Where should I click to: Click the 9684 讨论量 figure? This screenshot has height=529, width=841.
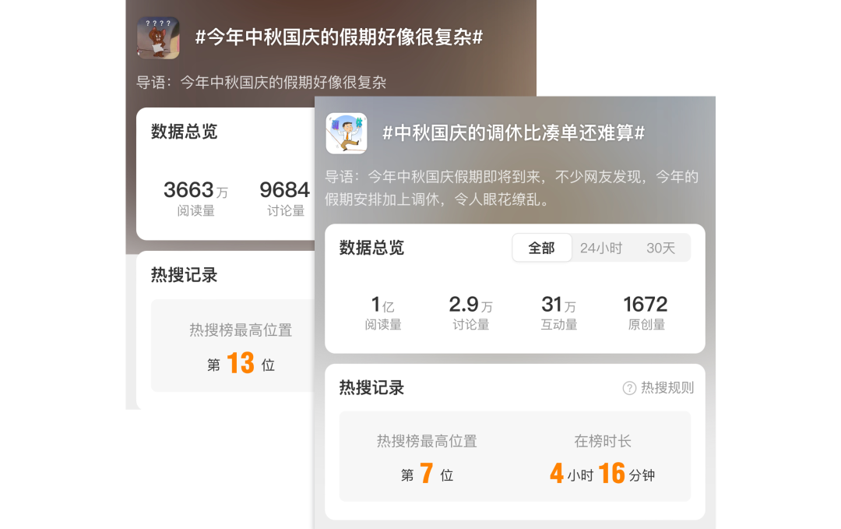pyautogui.click(x=285, y=199)
